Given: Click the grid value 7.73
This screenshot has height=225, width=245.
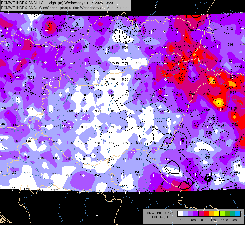Looking at the screenshot, I should 139,127.
